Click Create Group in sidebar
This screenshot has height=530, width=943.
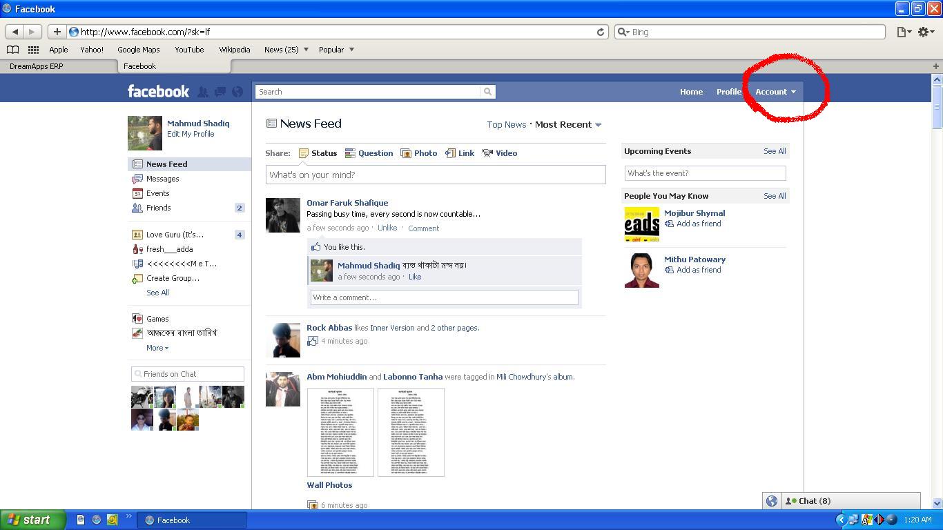[173, 278]
